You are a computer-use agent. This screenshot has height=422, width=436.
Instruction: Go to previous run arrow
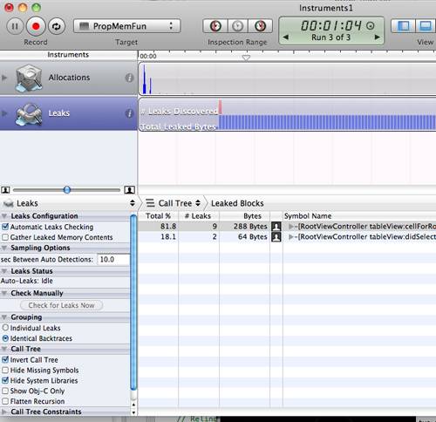click(286, 37)
